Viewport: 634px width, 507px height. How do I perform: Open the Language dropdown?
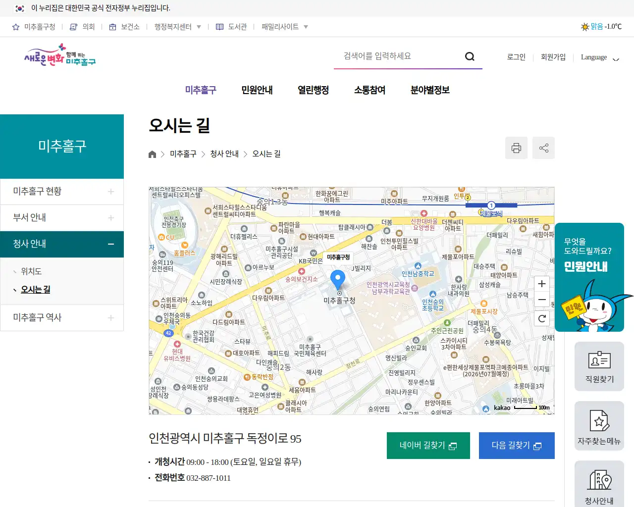pos(600,57)
